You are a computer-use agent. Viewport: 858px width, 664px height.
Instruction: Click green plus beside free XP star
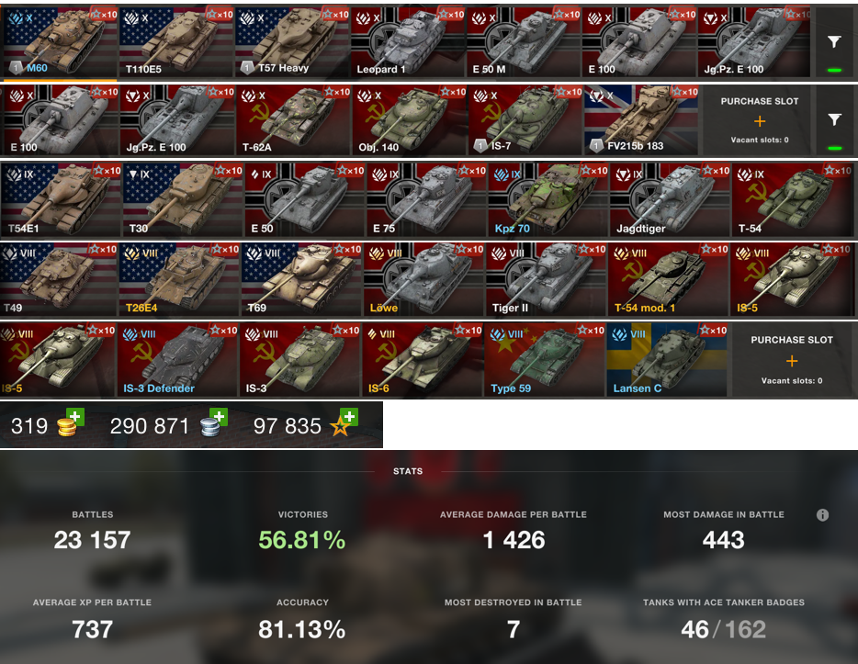[348, 417]
